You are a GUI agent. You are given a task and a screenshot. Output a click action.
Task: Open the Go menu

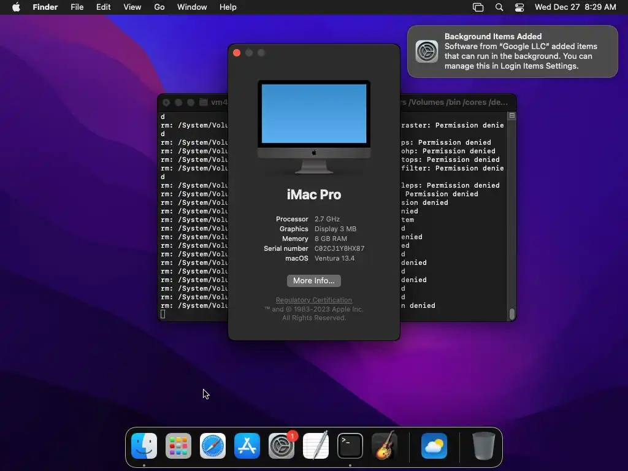(159, 7)
